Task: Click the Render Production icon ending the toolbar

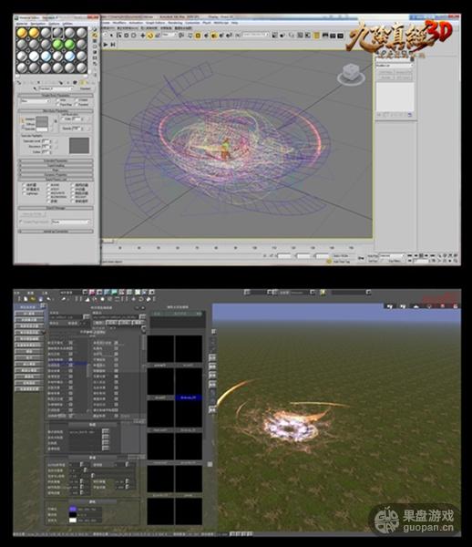Action: point(341,36)
